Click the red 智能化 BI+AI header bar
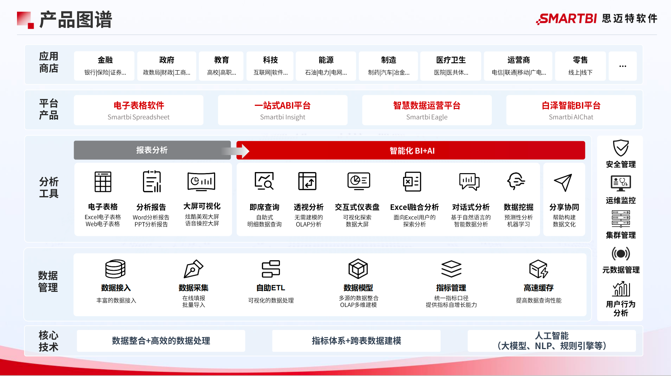The width and height of the screenshot is (671, 376). 411,150
